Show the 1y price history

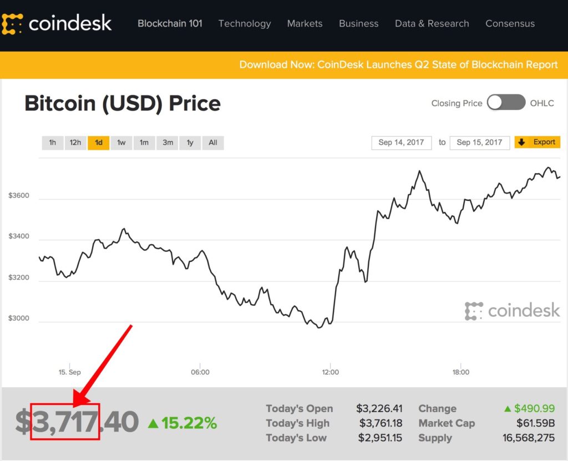[x=190, y=143]
